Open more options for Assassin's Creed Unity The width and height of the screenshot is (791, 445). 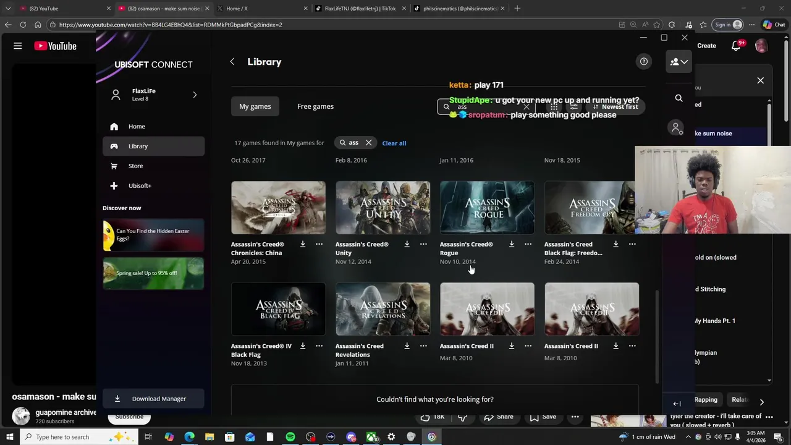(423, 245)
